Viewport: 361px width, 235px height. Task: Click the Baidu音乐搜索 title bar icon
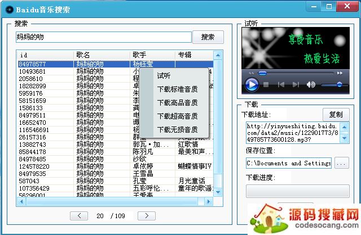tap(10, 10)
